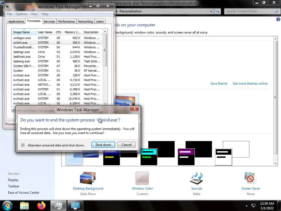Open Desktop Background settings icon
281x211 pixels.
coord(88,178)
